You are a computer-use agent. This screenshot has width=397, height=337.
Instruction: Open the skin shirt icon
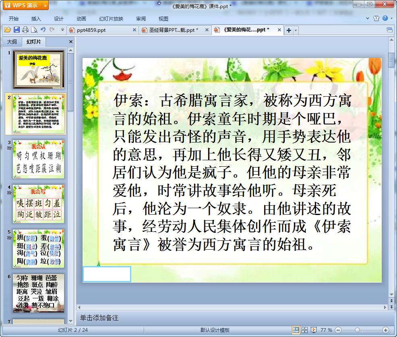tap(376, 18)
